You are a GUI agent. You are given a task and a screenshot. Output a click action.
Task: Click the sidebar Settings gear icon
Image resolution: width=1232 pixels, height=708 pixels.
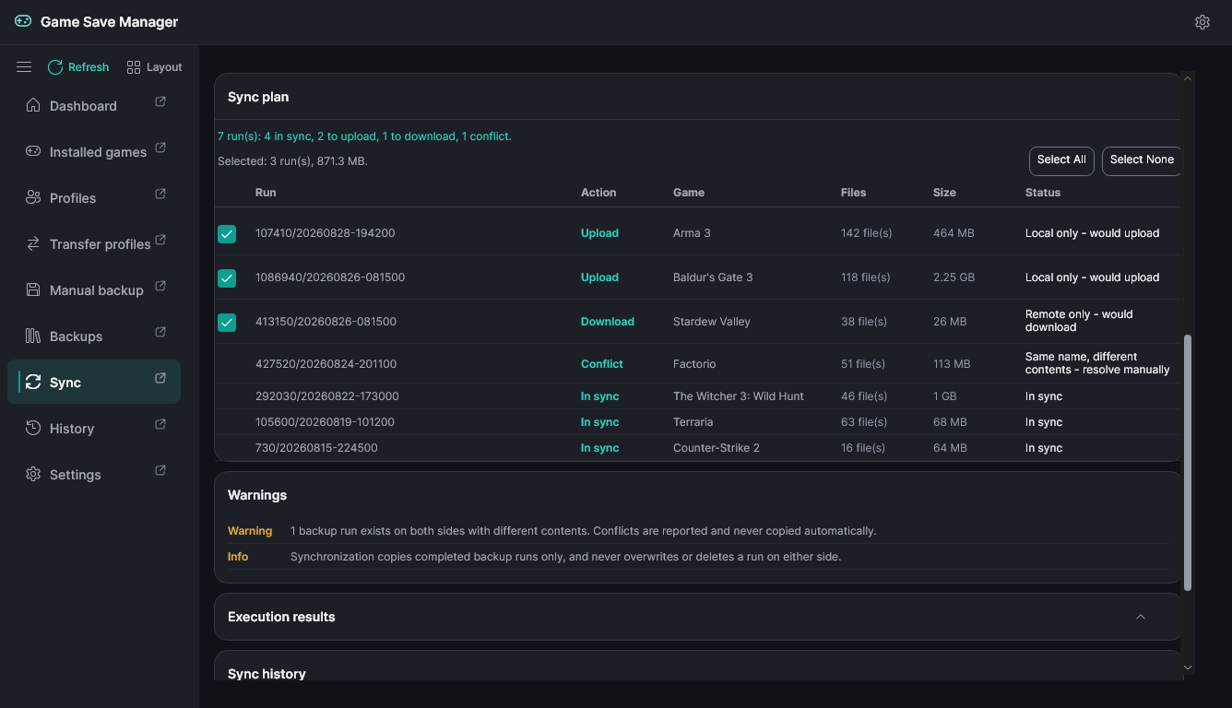pos(33,474)
